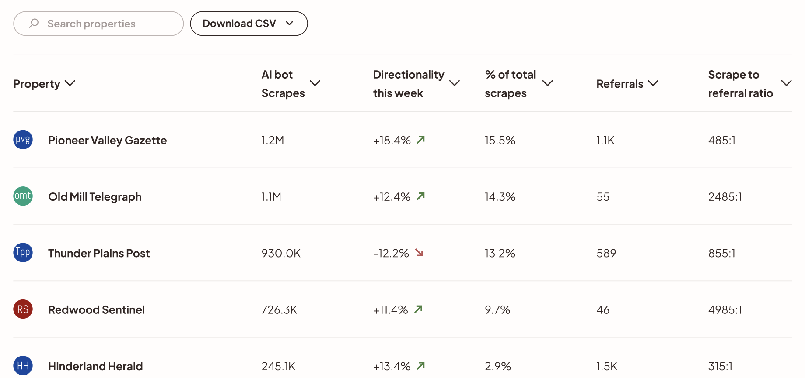The height and width of the screenshot is (378, 805).
Task: Select the Redwood Sentinel property name
Action: [x=96, y=310]
